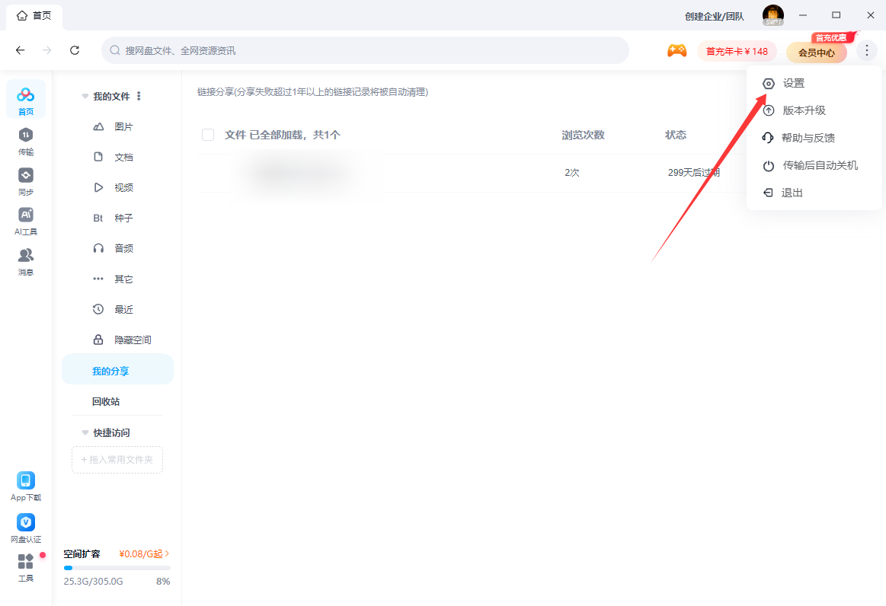Open the 会员中心 button

(817, 53)
